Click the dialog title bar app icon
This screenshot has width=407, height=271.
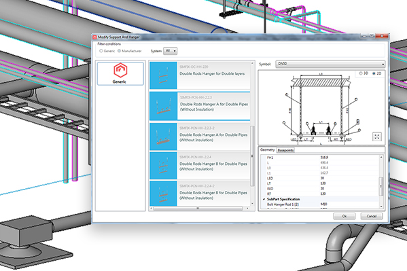[x=94, y=37]
